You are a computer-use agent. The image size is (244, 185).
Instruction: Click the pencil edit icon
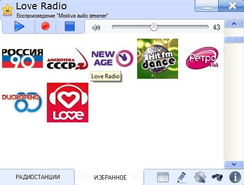pyautogui.click(x=182, y=177)
